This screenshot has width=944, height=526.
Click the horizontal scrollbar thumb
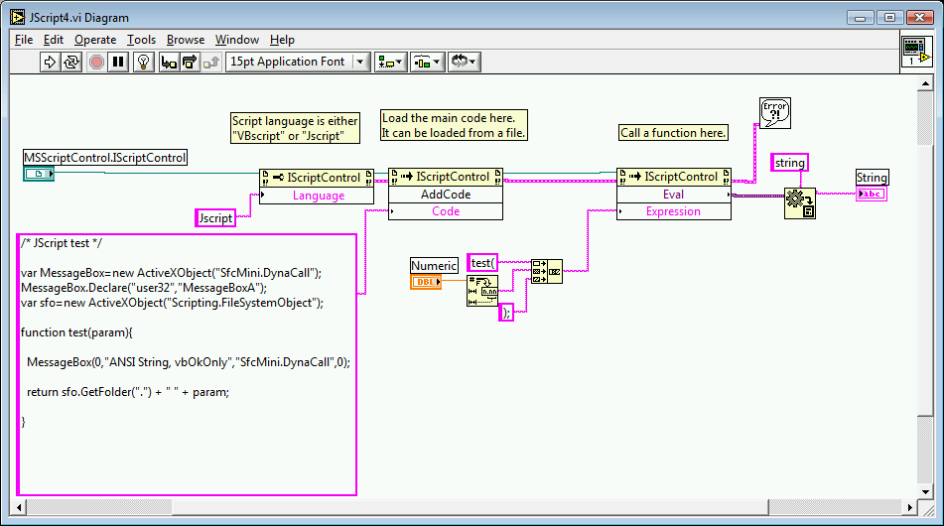(471, 507)
